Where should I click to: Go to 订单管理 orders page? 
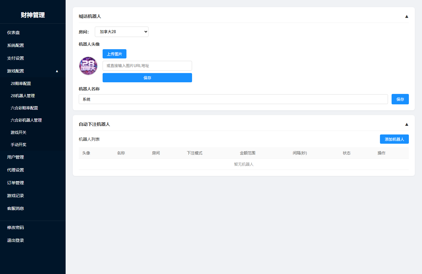(16, 183)
